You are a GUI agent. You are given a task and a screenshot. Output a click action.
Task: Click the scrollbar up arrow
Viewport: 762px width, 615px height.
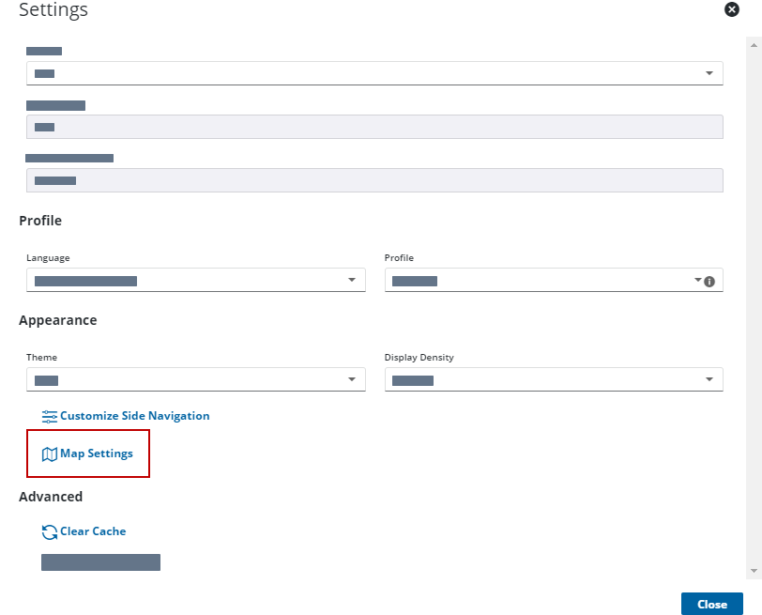click(x=754, y=43)
